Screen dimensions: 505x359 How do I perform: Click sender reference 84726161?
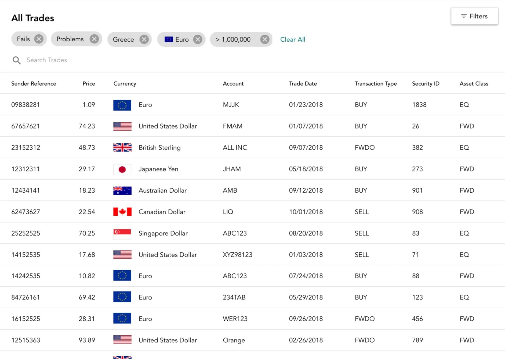[26, 297]
